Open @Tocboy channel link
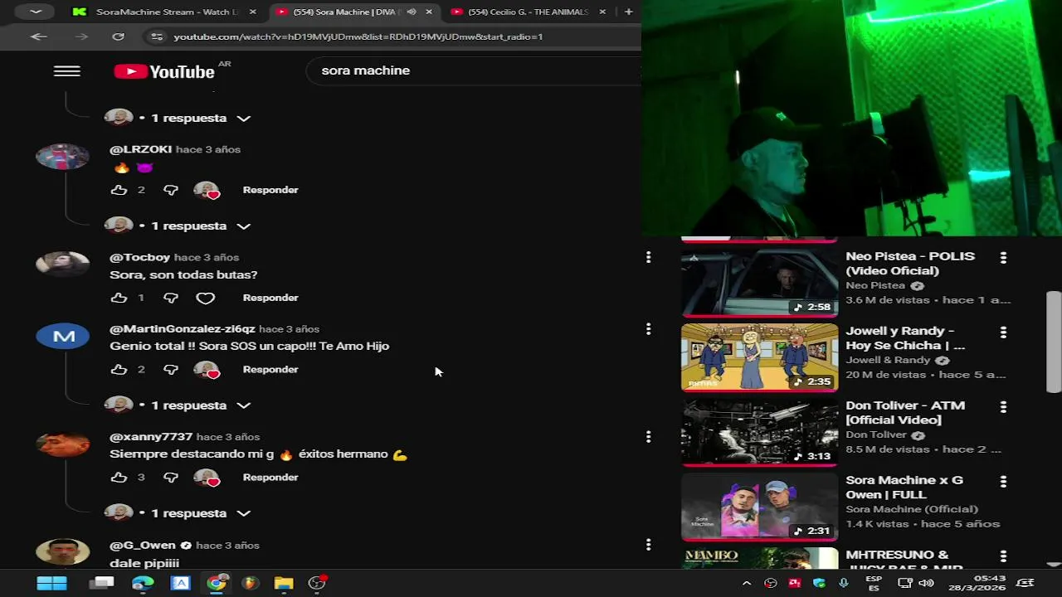This screenshot has width=1062, height=597. tap(139, 257)
